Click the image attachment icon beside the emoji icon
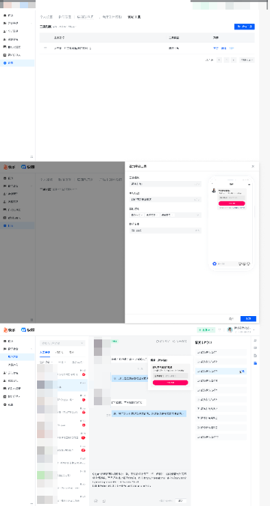The width and height of the screenshot is (270, 506). tap(104, 501)
